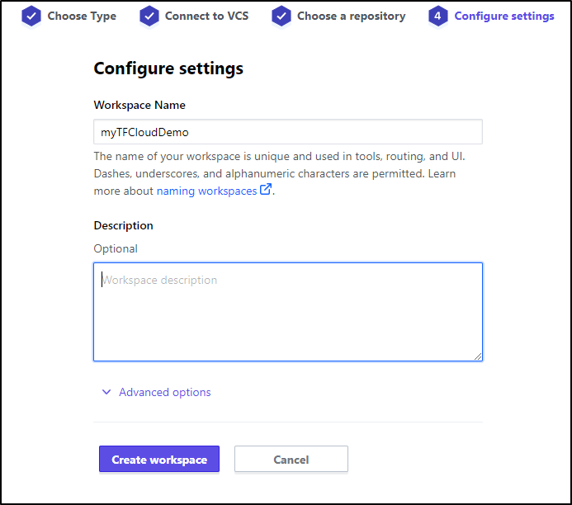Click the Choose Type checkmark hexagon icon

tap(31, 16)
